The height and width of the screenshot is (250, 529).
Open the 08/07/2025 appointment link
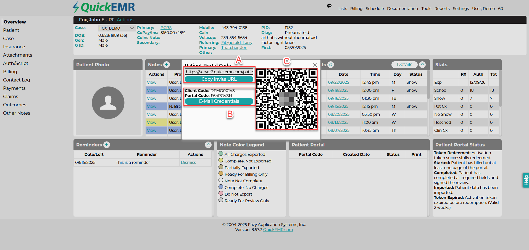pyautogui.click(x=339, y=130)
